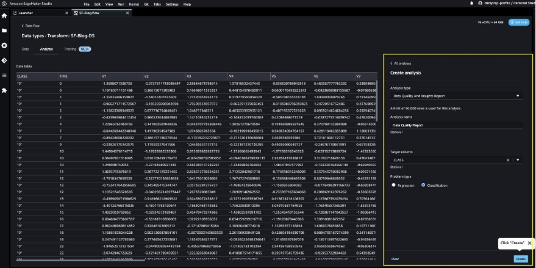Close the Launcher tab
The height and width of the screenshot is (268, 536).
66,13
